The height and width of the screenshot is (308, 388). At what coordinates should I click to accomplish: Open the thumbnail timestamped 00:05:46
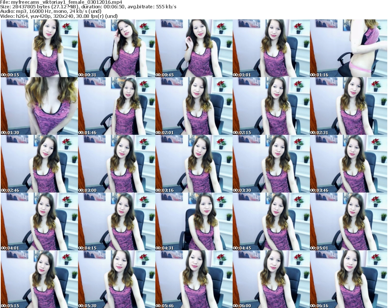tap(194, 280)
